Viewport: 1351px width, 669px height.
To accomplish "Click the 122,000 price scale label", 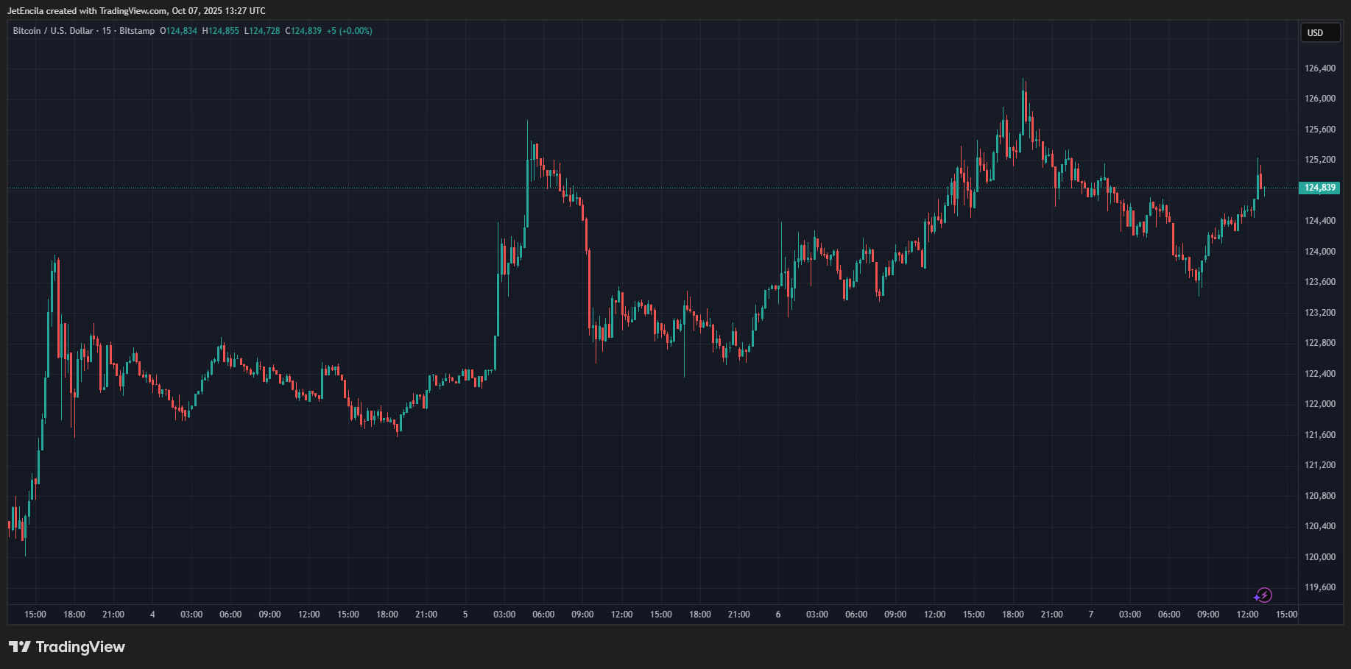I will (1319, 404).
